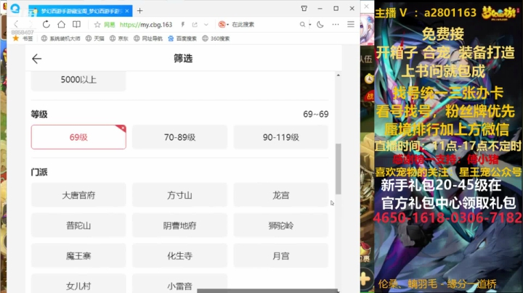Open the three-dot more options menu
The height and width of the screenshot is (293, 523).
336,25
